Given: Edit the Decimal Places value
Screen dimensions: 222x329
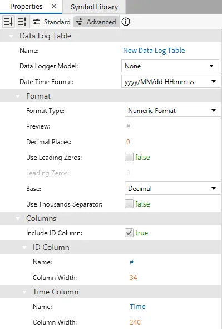Looking at the screenshot, I should point(128,142).
